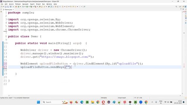Click 'Smart Insert' in the status bar
Viewport: 187px width, 105px height.
click(x=122, y=98)
